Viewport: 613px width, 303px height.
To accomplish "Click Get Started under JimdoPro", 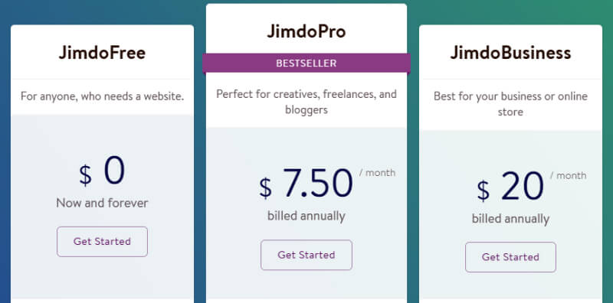I will pyautogui.click(x=306, y=255).
